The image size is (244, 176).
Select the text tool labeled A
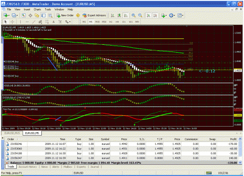click(x=53, y=22)
